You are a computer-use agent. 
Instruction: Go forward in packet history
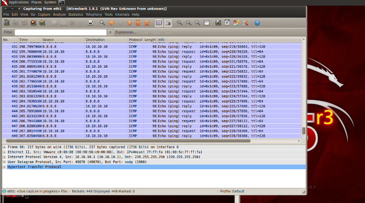point(120,23)
